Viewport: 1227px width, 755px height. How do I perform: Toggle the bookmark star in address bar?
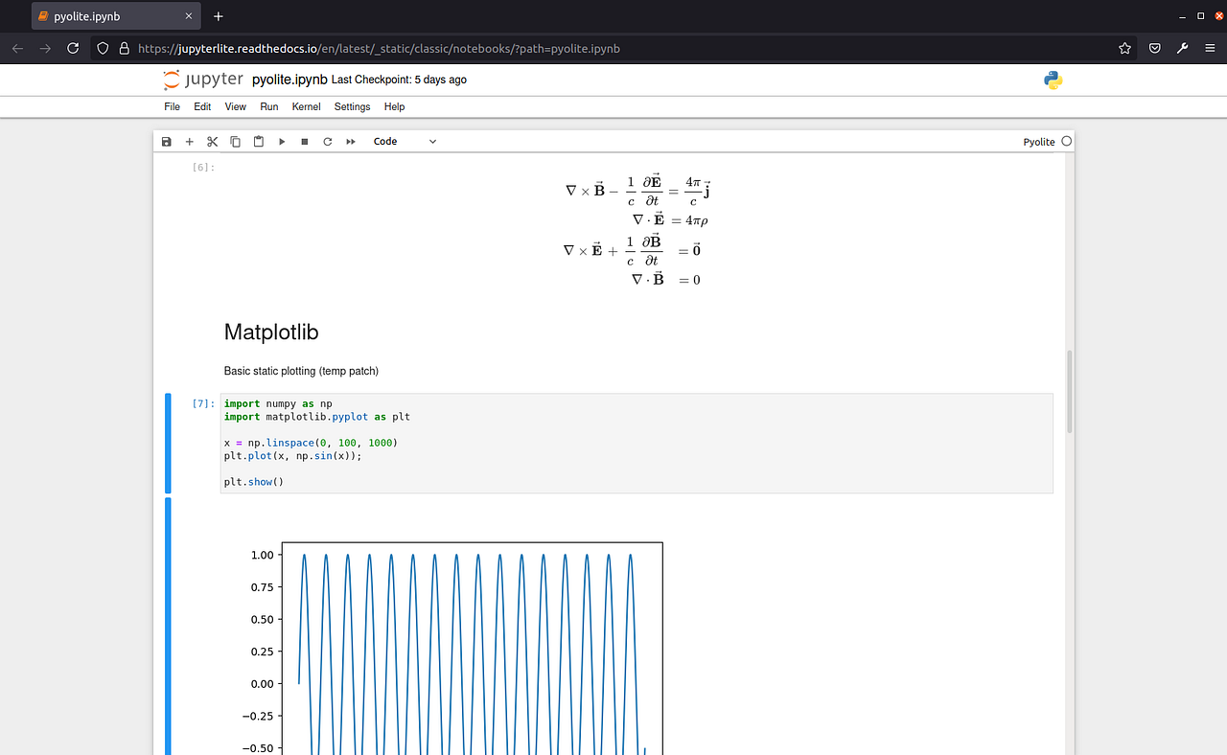coord(1123,48)
